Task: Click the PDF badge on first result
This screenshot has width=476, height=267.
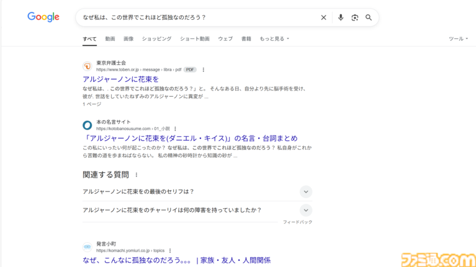Action: (x=190, y=70)
